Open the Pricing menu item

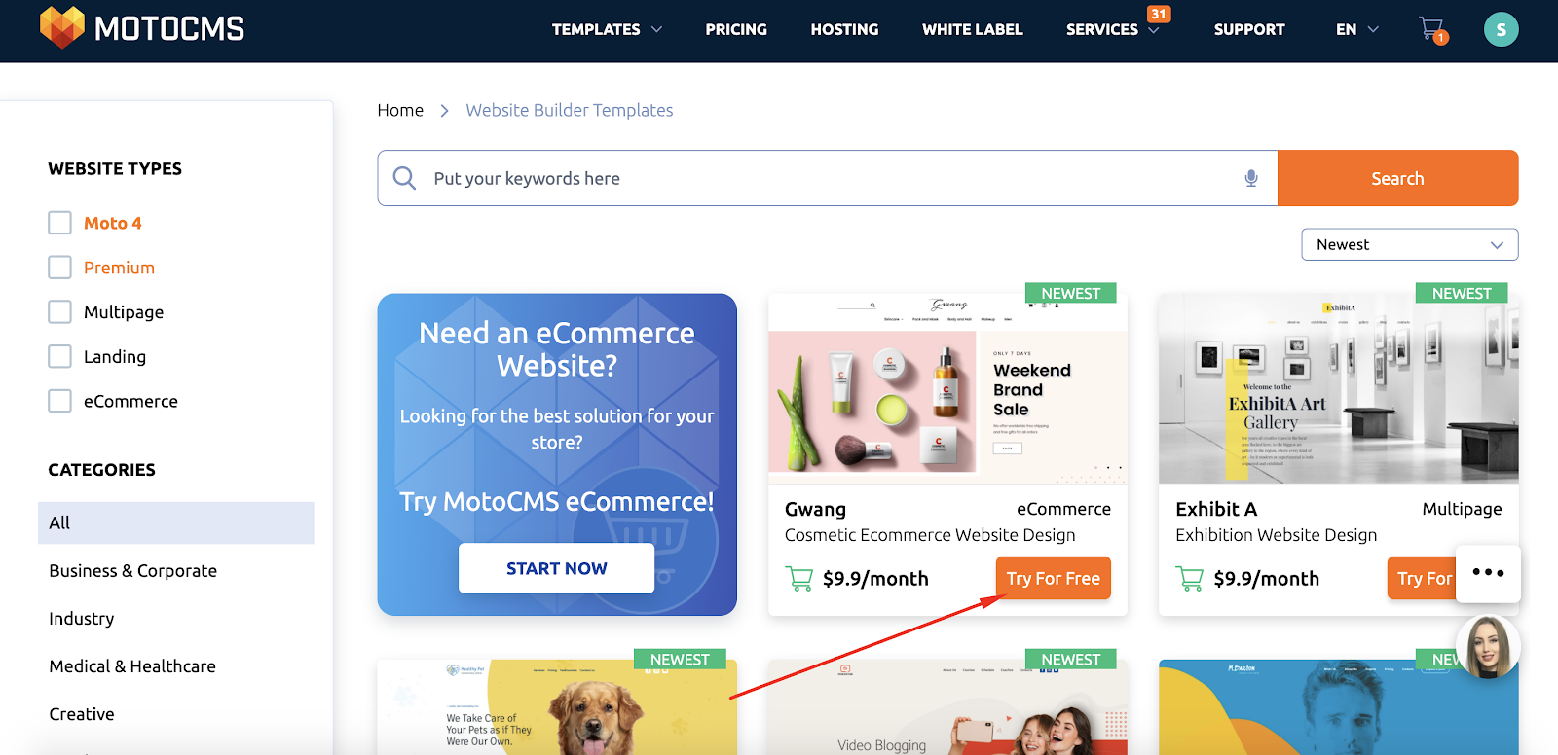coord(736,29)
